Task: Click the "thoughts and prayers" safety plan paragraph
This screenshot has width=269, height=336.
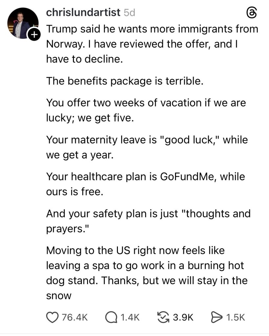Action: 148,221
